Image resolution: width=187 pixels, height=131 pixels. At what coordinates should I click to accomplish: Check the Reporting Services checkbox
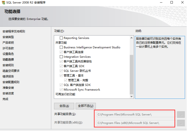tap(61, 38)
